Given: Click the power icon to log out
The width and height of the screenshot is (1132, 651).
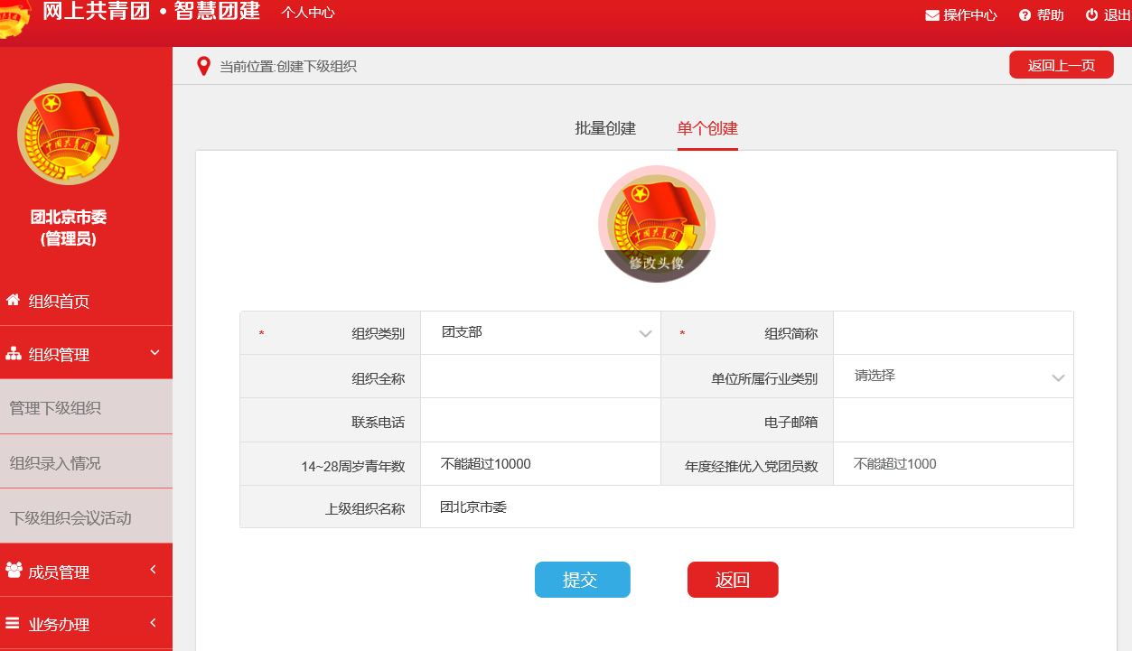Looking at the screenshot, I should (x=1091, y=15).
